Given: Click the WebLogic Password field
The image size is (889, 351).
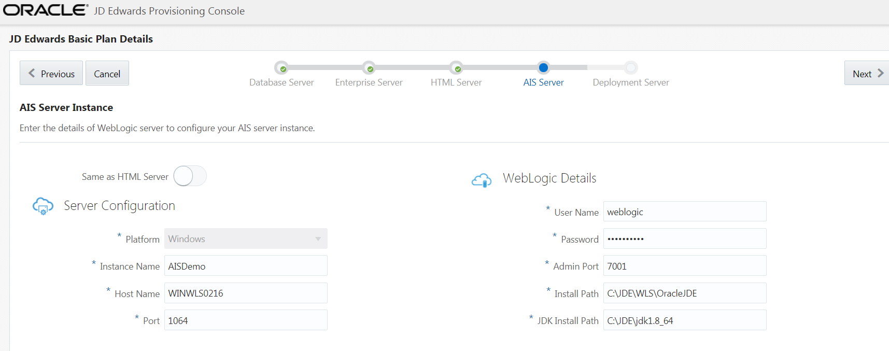Looking at the screenshot, I should (x=685, y=238).
